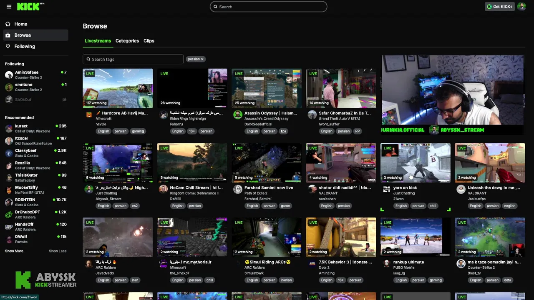Click Itzxcel channel avatar
Image resolution: width=534 pixels, height=300 pixels.
click(x=9, y=141)
